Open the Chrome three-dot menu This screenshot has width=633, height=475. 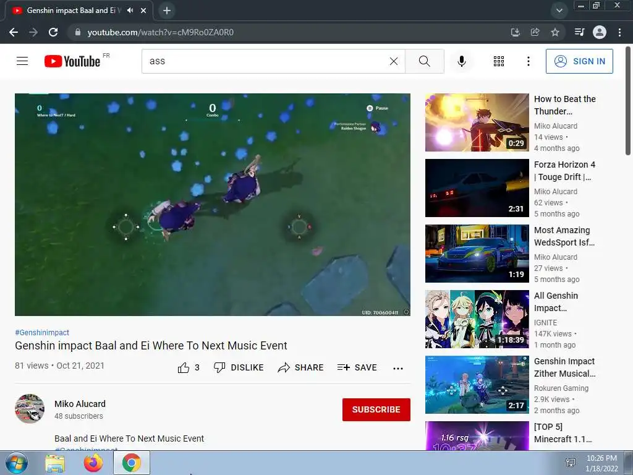tap(619, 32)
